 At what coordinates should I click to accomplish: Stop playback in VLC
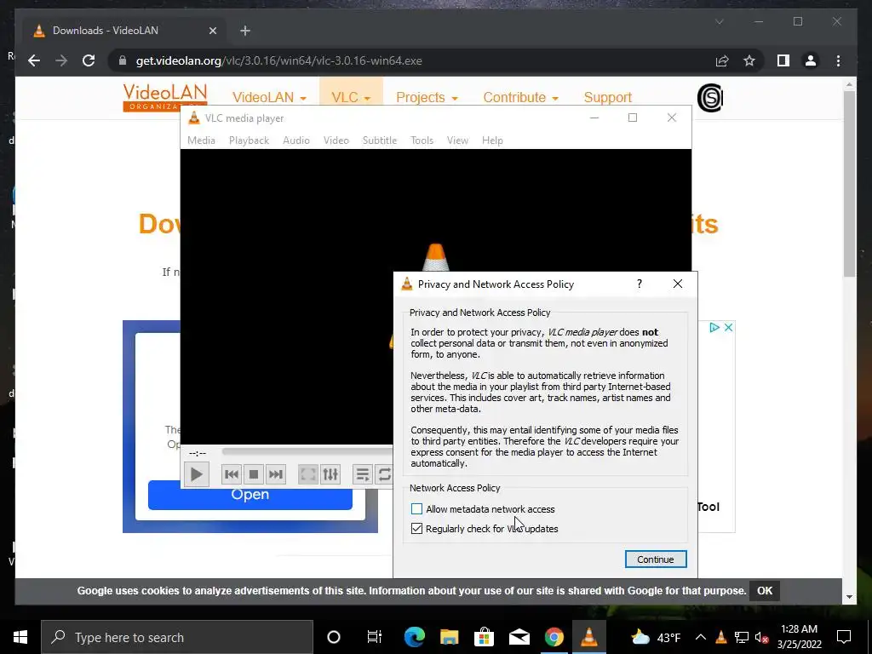point(254,474)
